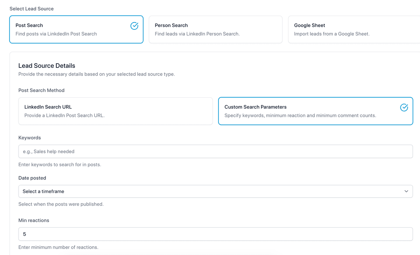Screen dimensions: 420x255
Task: Click the Select Lead Source label
Action: click(31, 9)
